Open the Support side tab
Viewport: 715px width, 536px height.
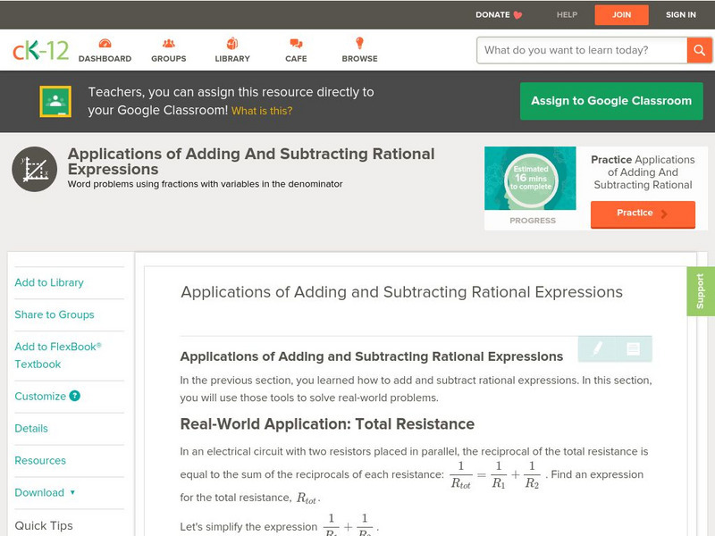pyautogui.click(x=700, y=291)
